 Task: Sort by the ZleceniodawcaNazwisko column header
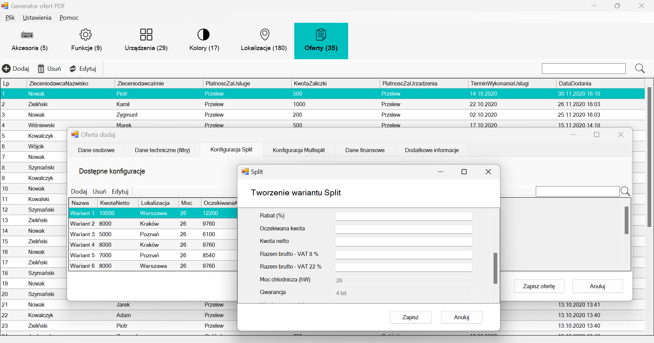coord(71,83)
